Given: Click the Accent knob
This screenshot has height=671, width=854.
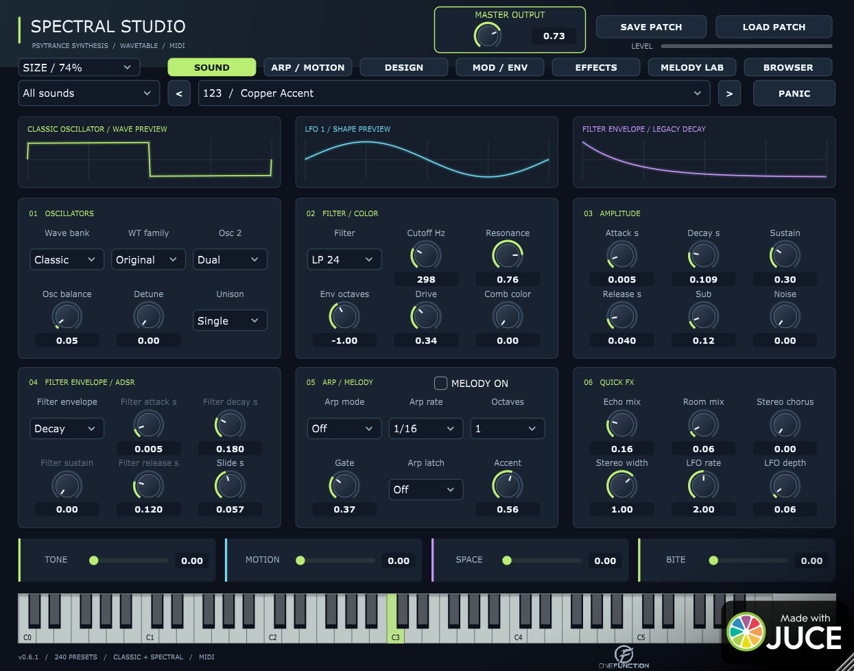Looking at the screenshot, I should tap(508, 486).
